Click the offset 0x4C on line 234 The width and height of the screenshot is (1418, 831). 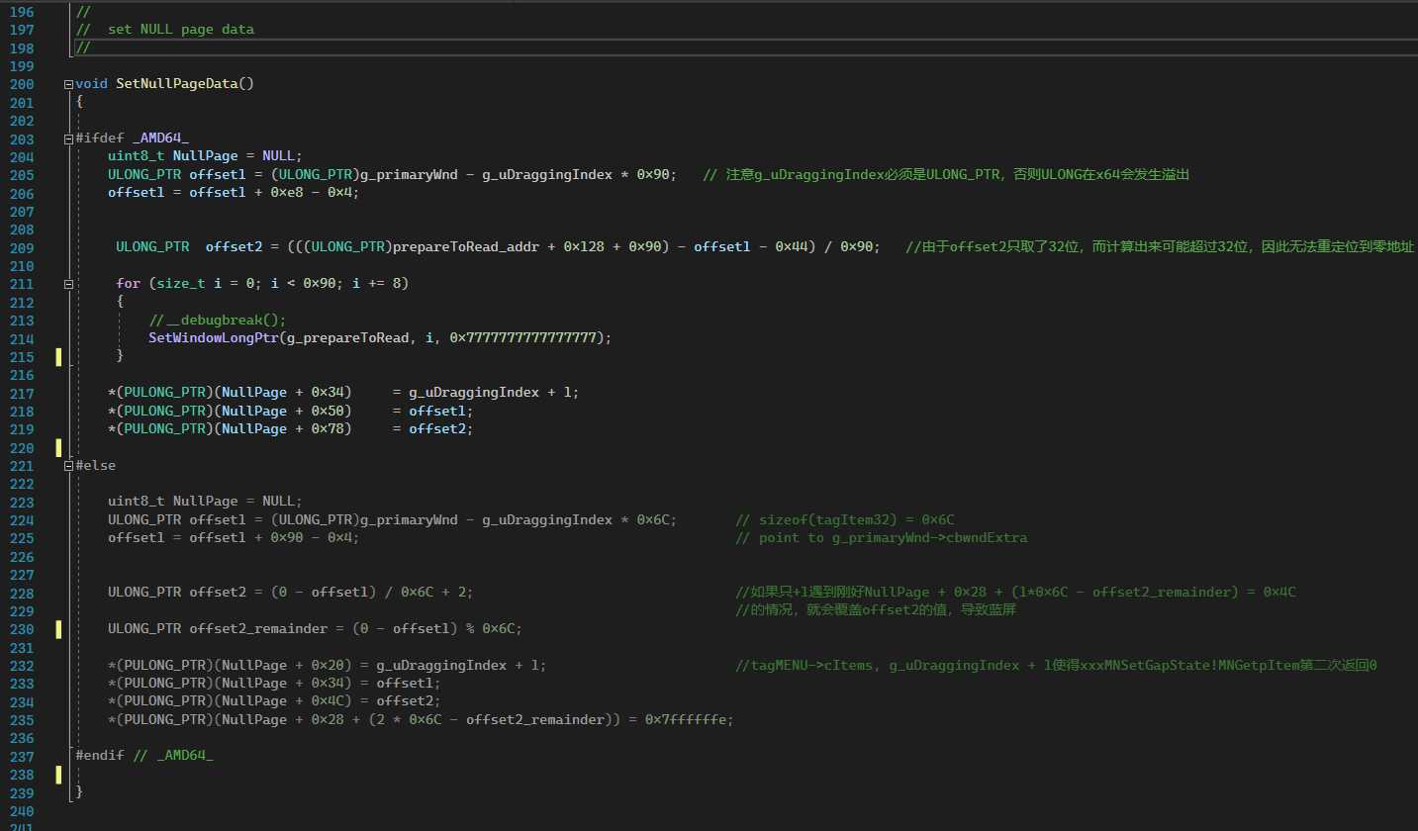(328, 701)
